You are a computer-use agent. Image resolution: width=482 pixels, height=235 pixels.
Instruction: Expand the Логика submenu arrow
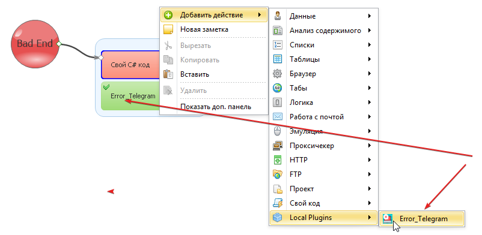point(370,102)
